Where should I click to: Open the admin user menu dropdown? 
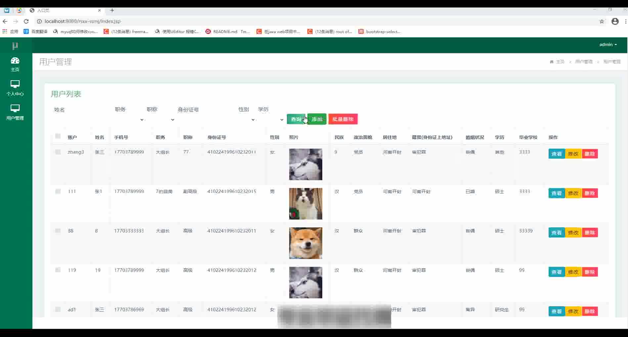[608, 44]
